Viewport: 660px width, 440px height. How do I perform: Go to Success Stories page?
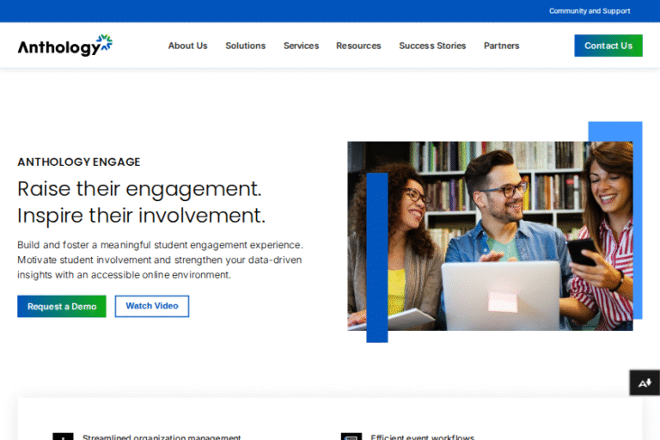tap(432, 46)
